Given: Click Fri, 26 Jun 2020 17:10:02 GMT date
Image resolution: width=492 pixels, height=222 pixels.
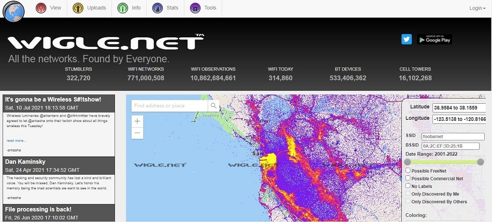Looking at the screenshot, I should click(42, 217).
